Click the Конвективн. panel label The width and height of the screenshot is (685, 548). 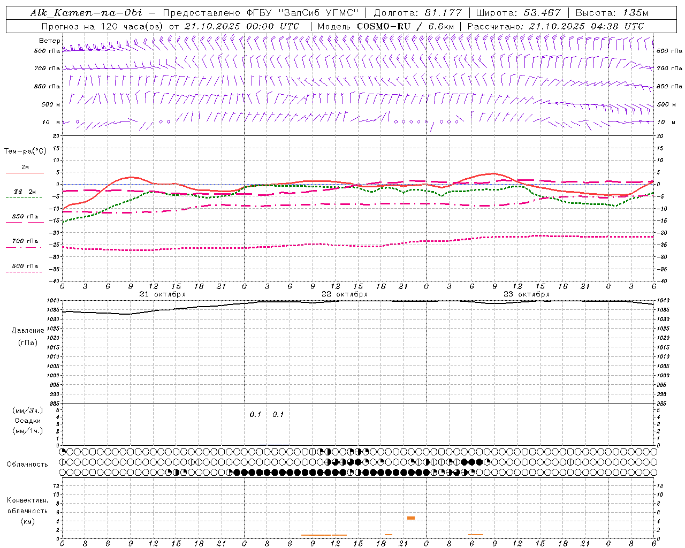[27, 500]
